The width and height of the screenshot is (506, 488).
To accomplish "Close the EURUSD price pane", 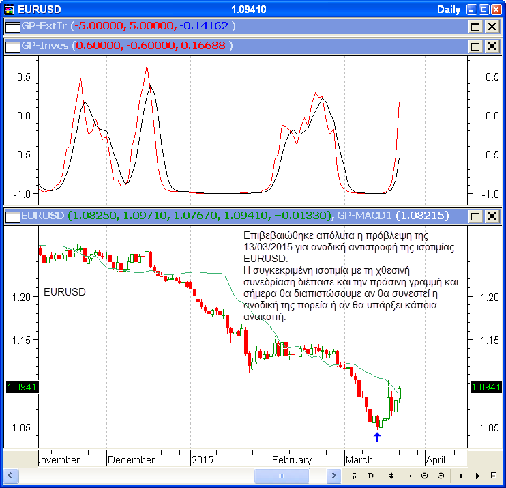I will click(x=492, y=216).
